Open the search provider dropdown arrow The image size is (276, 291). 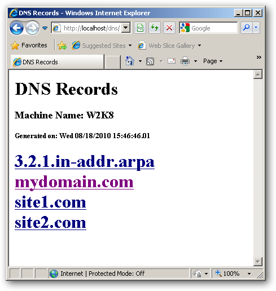pyautogui.click(x=256, y=28)
